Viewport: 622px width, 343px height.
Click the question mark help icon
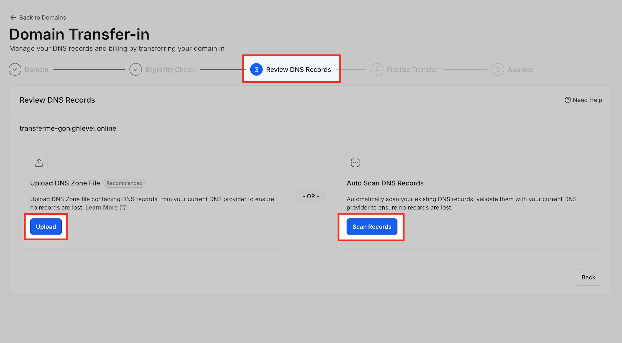[567, 100]
